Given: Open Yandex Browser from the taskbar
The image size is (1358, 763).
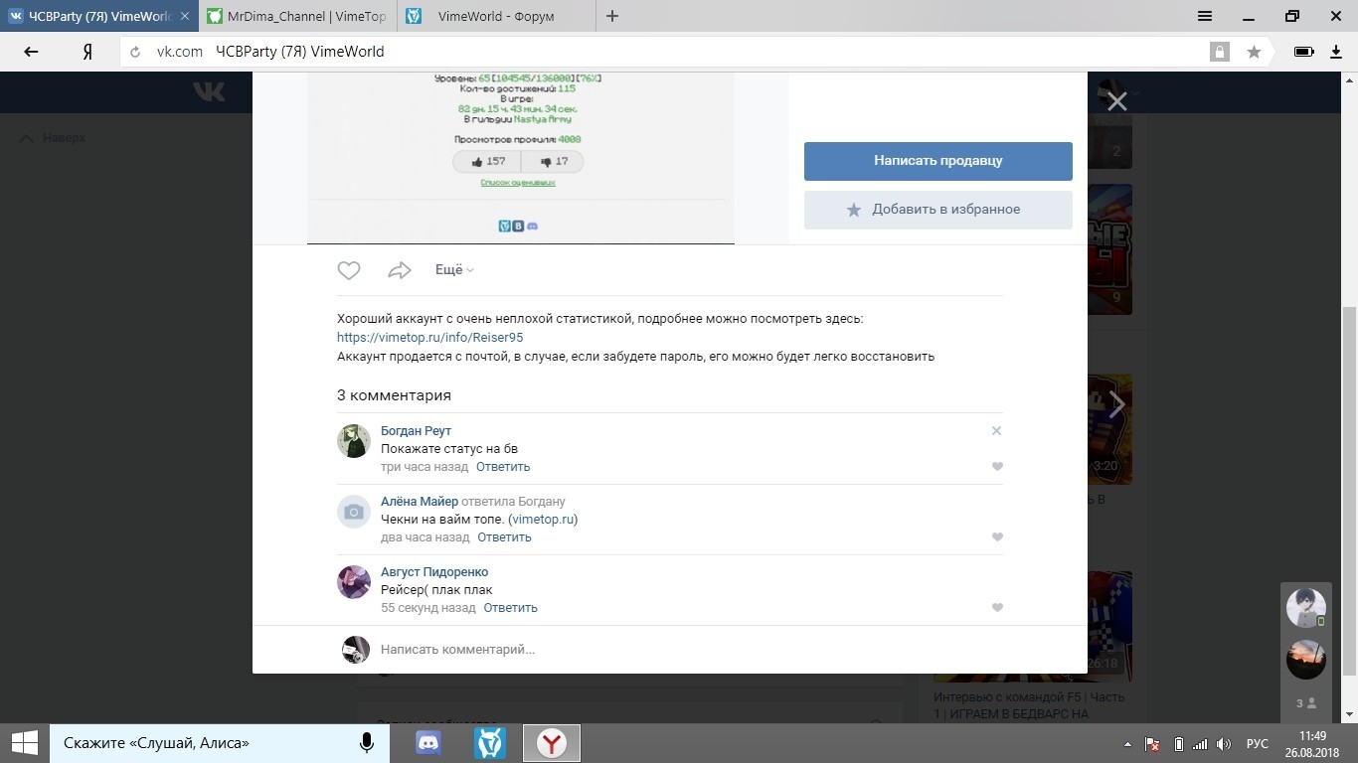Looking at the screenshot, I should pos(552,743).
